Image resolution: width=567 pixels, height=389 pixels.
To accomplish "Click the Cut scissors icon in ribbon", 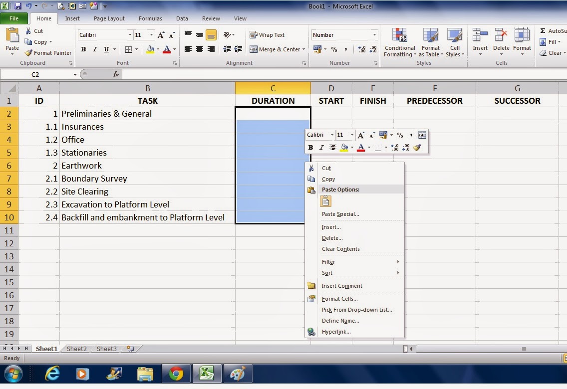I will tap(28, 31).
